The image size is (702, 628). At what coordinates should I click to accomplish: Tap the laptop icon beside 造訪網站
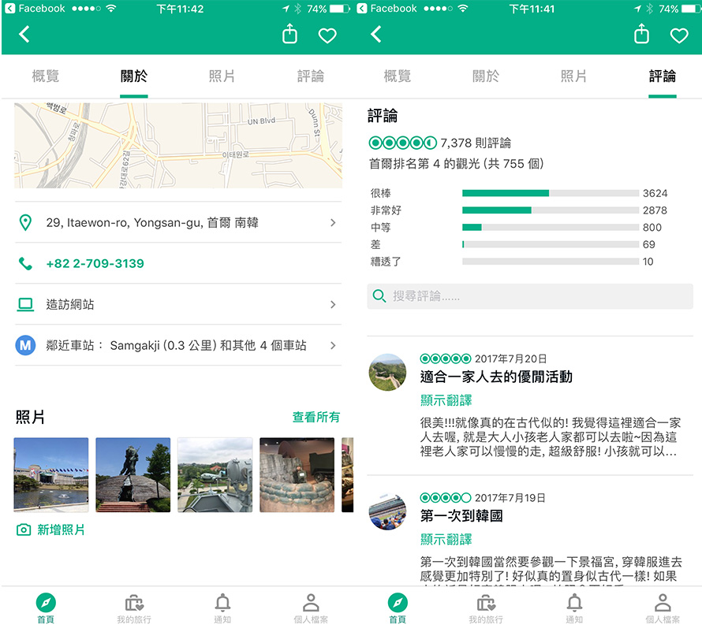(x=25, y=305)
